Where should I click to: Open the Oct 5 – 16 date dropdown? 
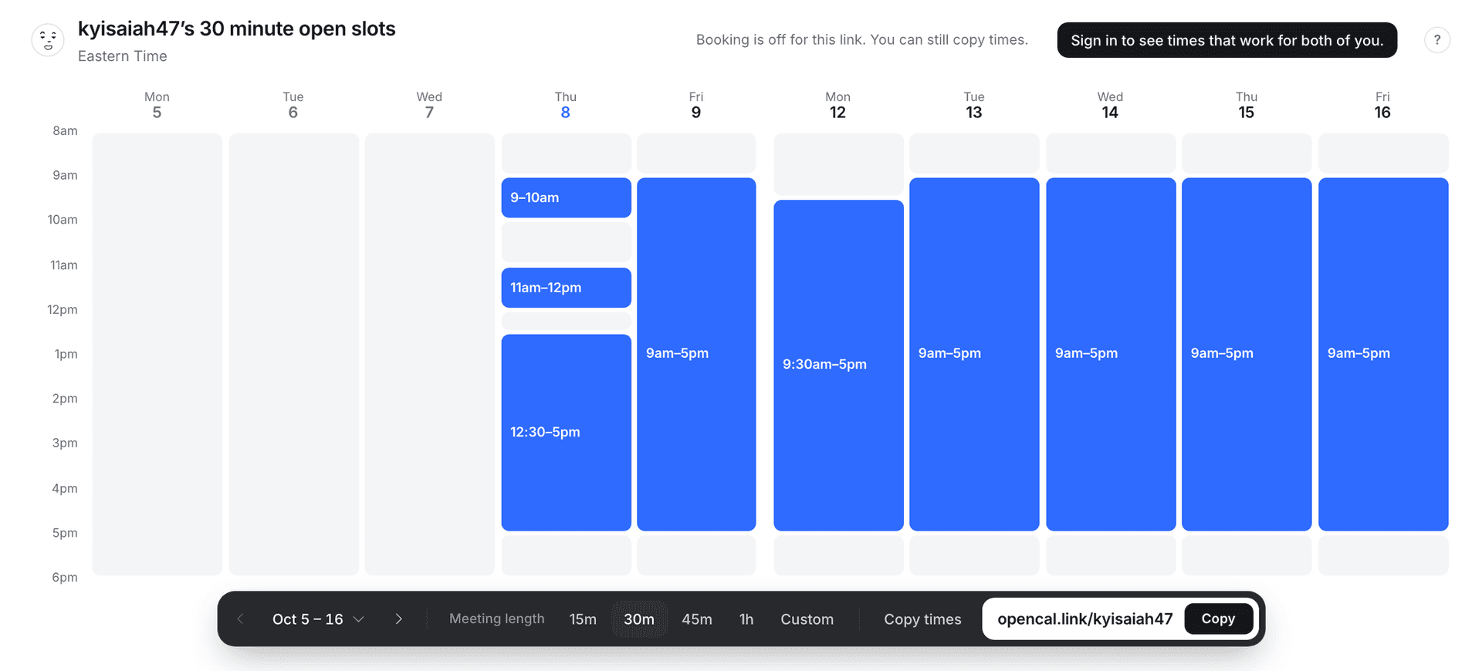coord(318,619)
